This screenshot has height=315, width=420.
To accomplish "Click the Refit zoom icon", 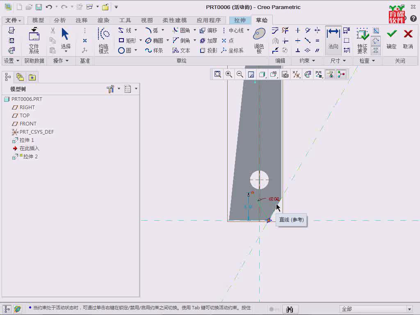I will [x=217, y=74].
